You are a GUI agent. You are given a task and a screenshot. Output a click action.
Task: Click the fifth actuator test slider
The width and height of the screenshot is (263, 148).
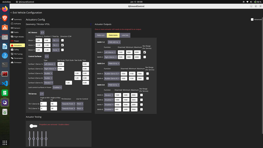point(46,138)
